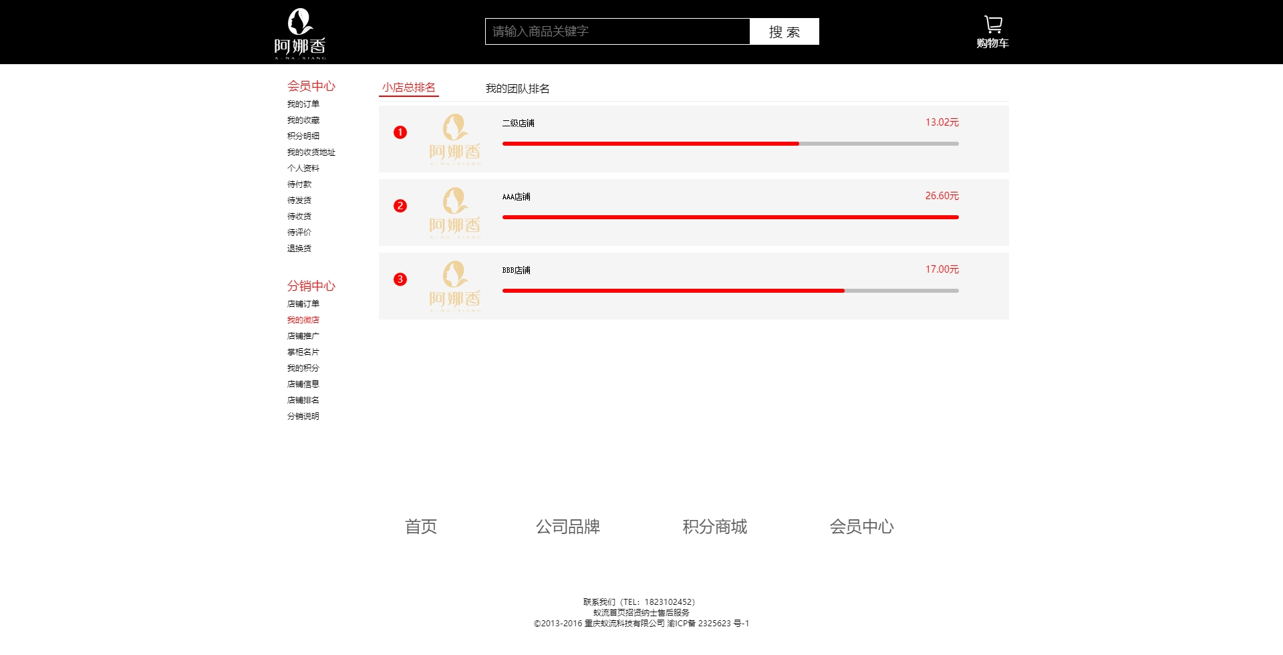Switch to the 我的团队排名 tab
The width and height of the screenshot is (1283, 655).
click(x=517, y=89)
